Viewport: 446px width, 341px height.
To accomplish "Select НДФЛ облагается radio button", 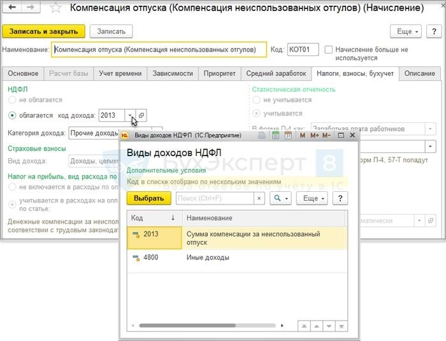I will point(12,115).
